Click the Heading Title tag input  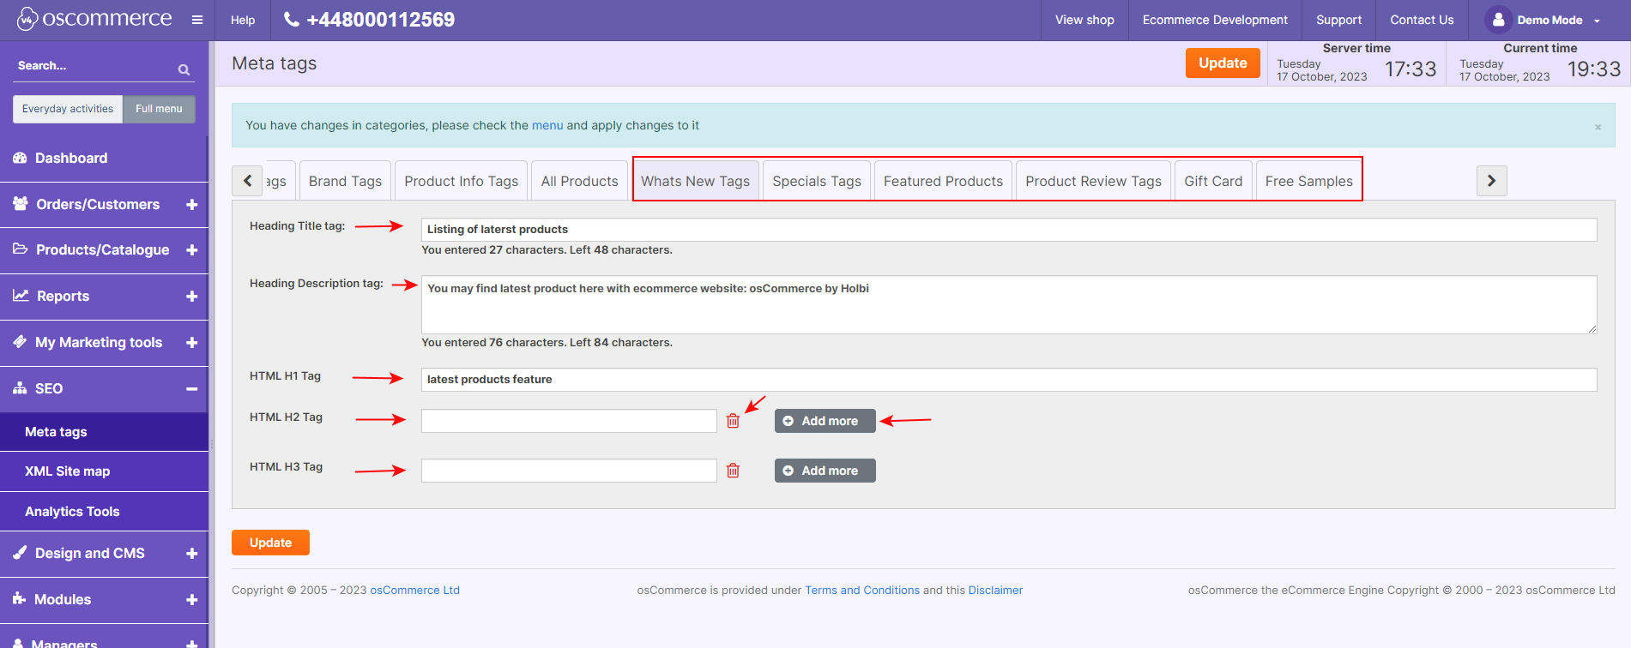point(1009,230)
